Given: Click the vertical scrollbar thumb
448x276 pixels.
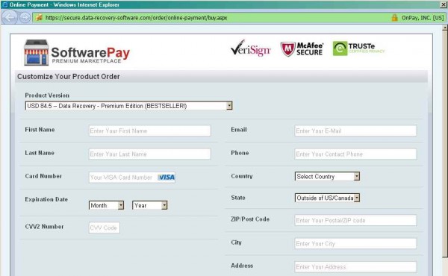Looking at the screenshot, I should 445,144.
